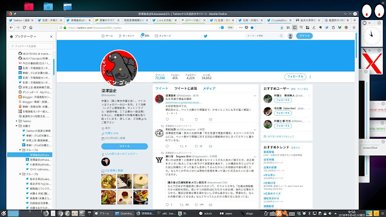This screenshot has width=386, height=217.
Task: Click the blue bookmark star in address bar
Action: coord(252,28)
